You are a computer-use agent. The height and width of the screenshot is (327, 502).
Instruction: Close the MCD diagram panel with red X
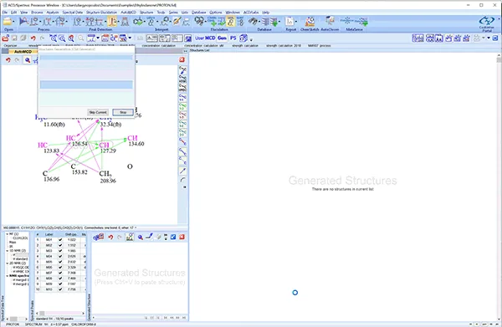pos(182,59)
